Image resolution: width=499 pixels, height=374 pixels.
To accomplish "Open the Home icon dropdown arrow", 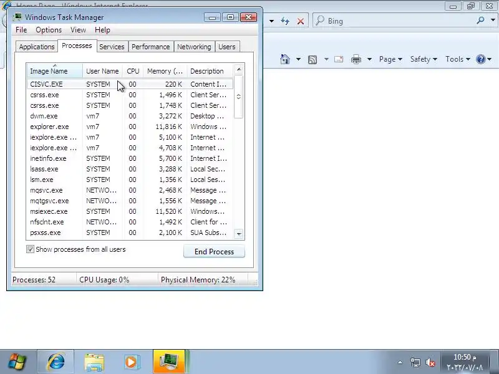I will (298, 59).
